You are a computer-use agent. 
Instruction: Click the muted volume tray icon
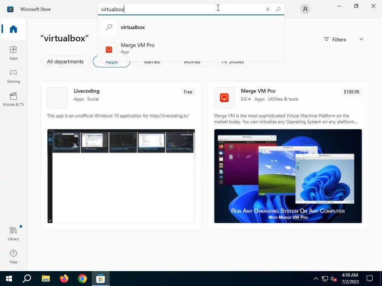pyautogui.click(x=334, y=279)
